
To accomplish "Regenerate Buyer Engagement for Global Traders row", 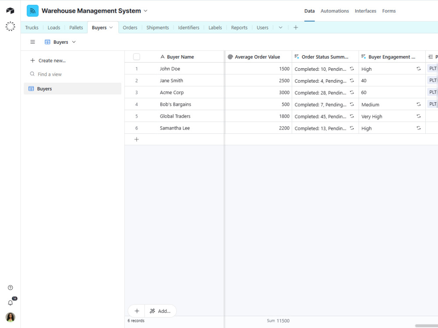I will point(418,116).
